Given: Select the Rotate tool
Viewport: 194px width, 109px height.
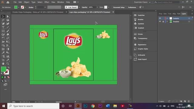Looking at the screenshot, I should (x=3, y=38).
